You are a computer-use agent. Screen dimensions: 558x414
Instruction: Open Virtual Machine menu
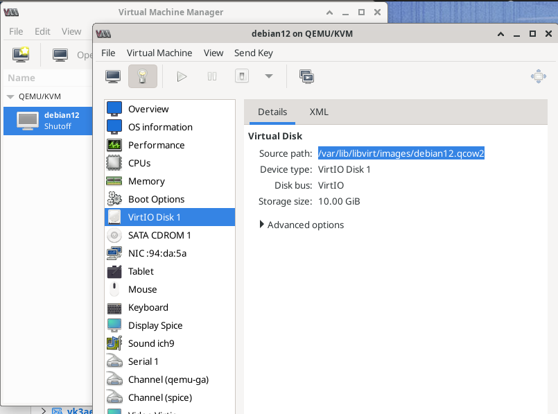click(159, 53)
